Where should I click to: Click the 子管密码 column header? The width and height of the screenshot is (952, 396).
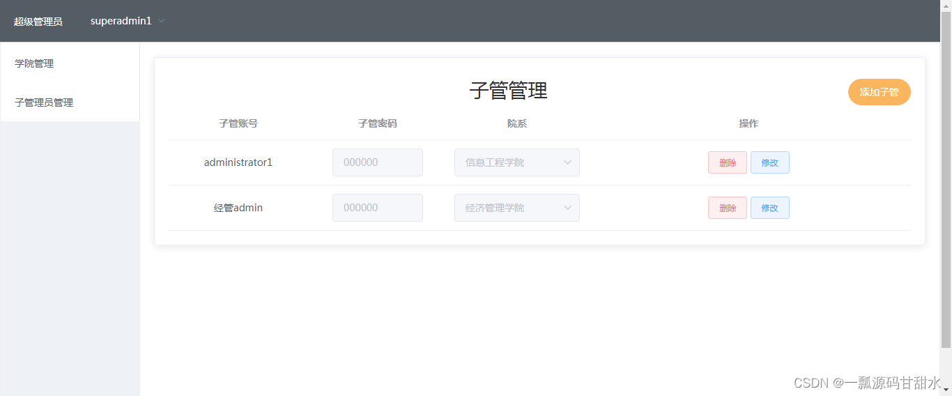[x=378, y=123]
